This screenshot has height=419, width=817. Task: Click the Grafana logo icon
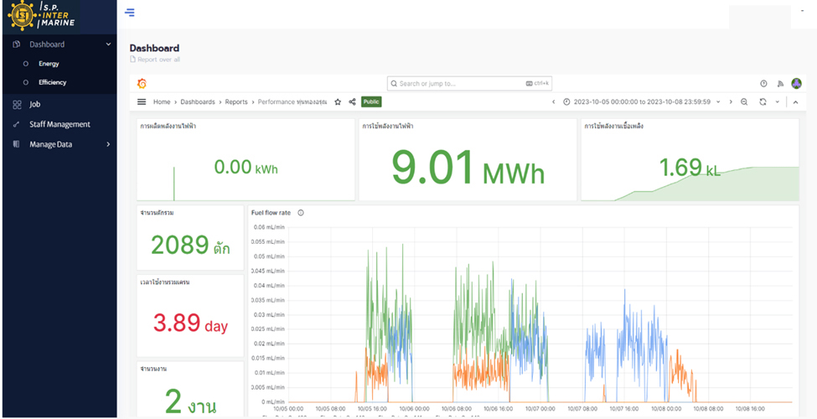point(142,84)
